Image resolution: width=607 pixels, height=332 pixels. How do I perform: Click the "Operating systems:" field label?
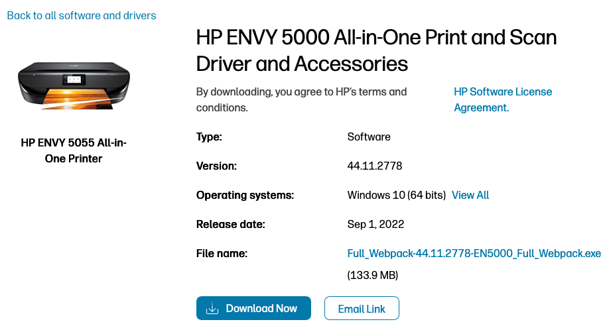click(245, 195)
